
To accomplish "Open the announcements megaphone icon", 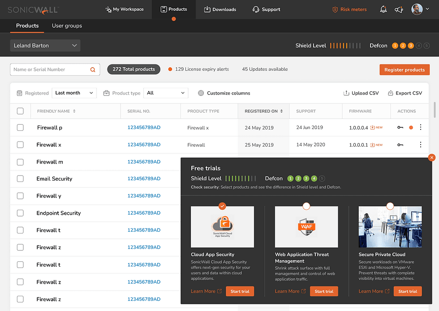I will click(x=399, y=10).
